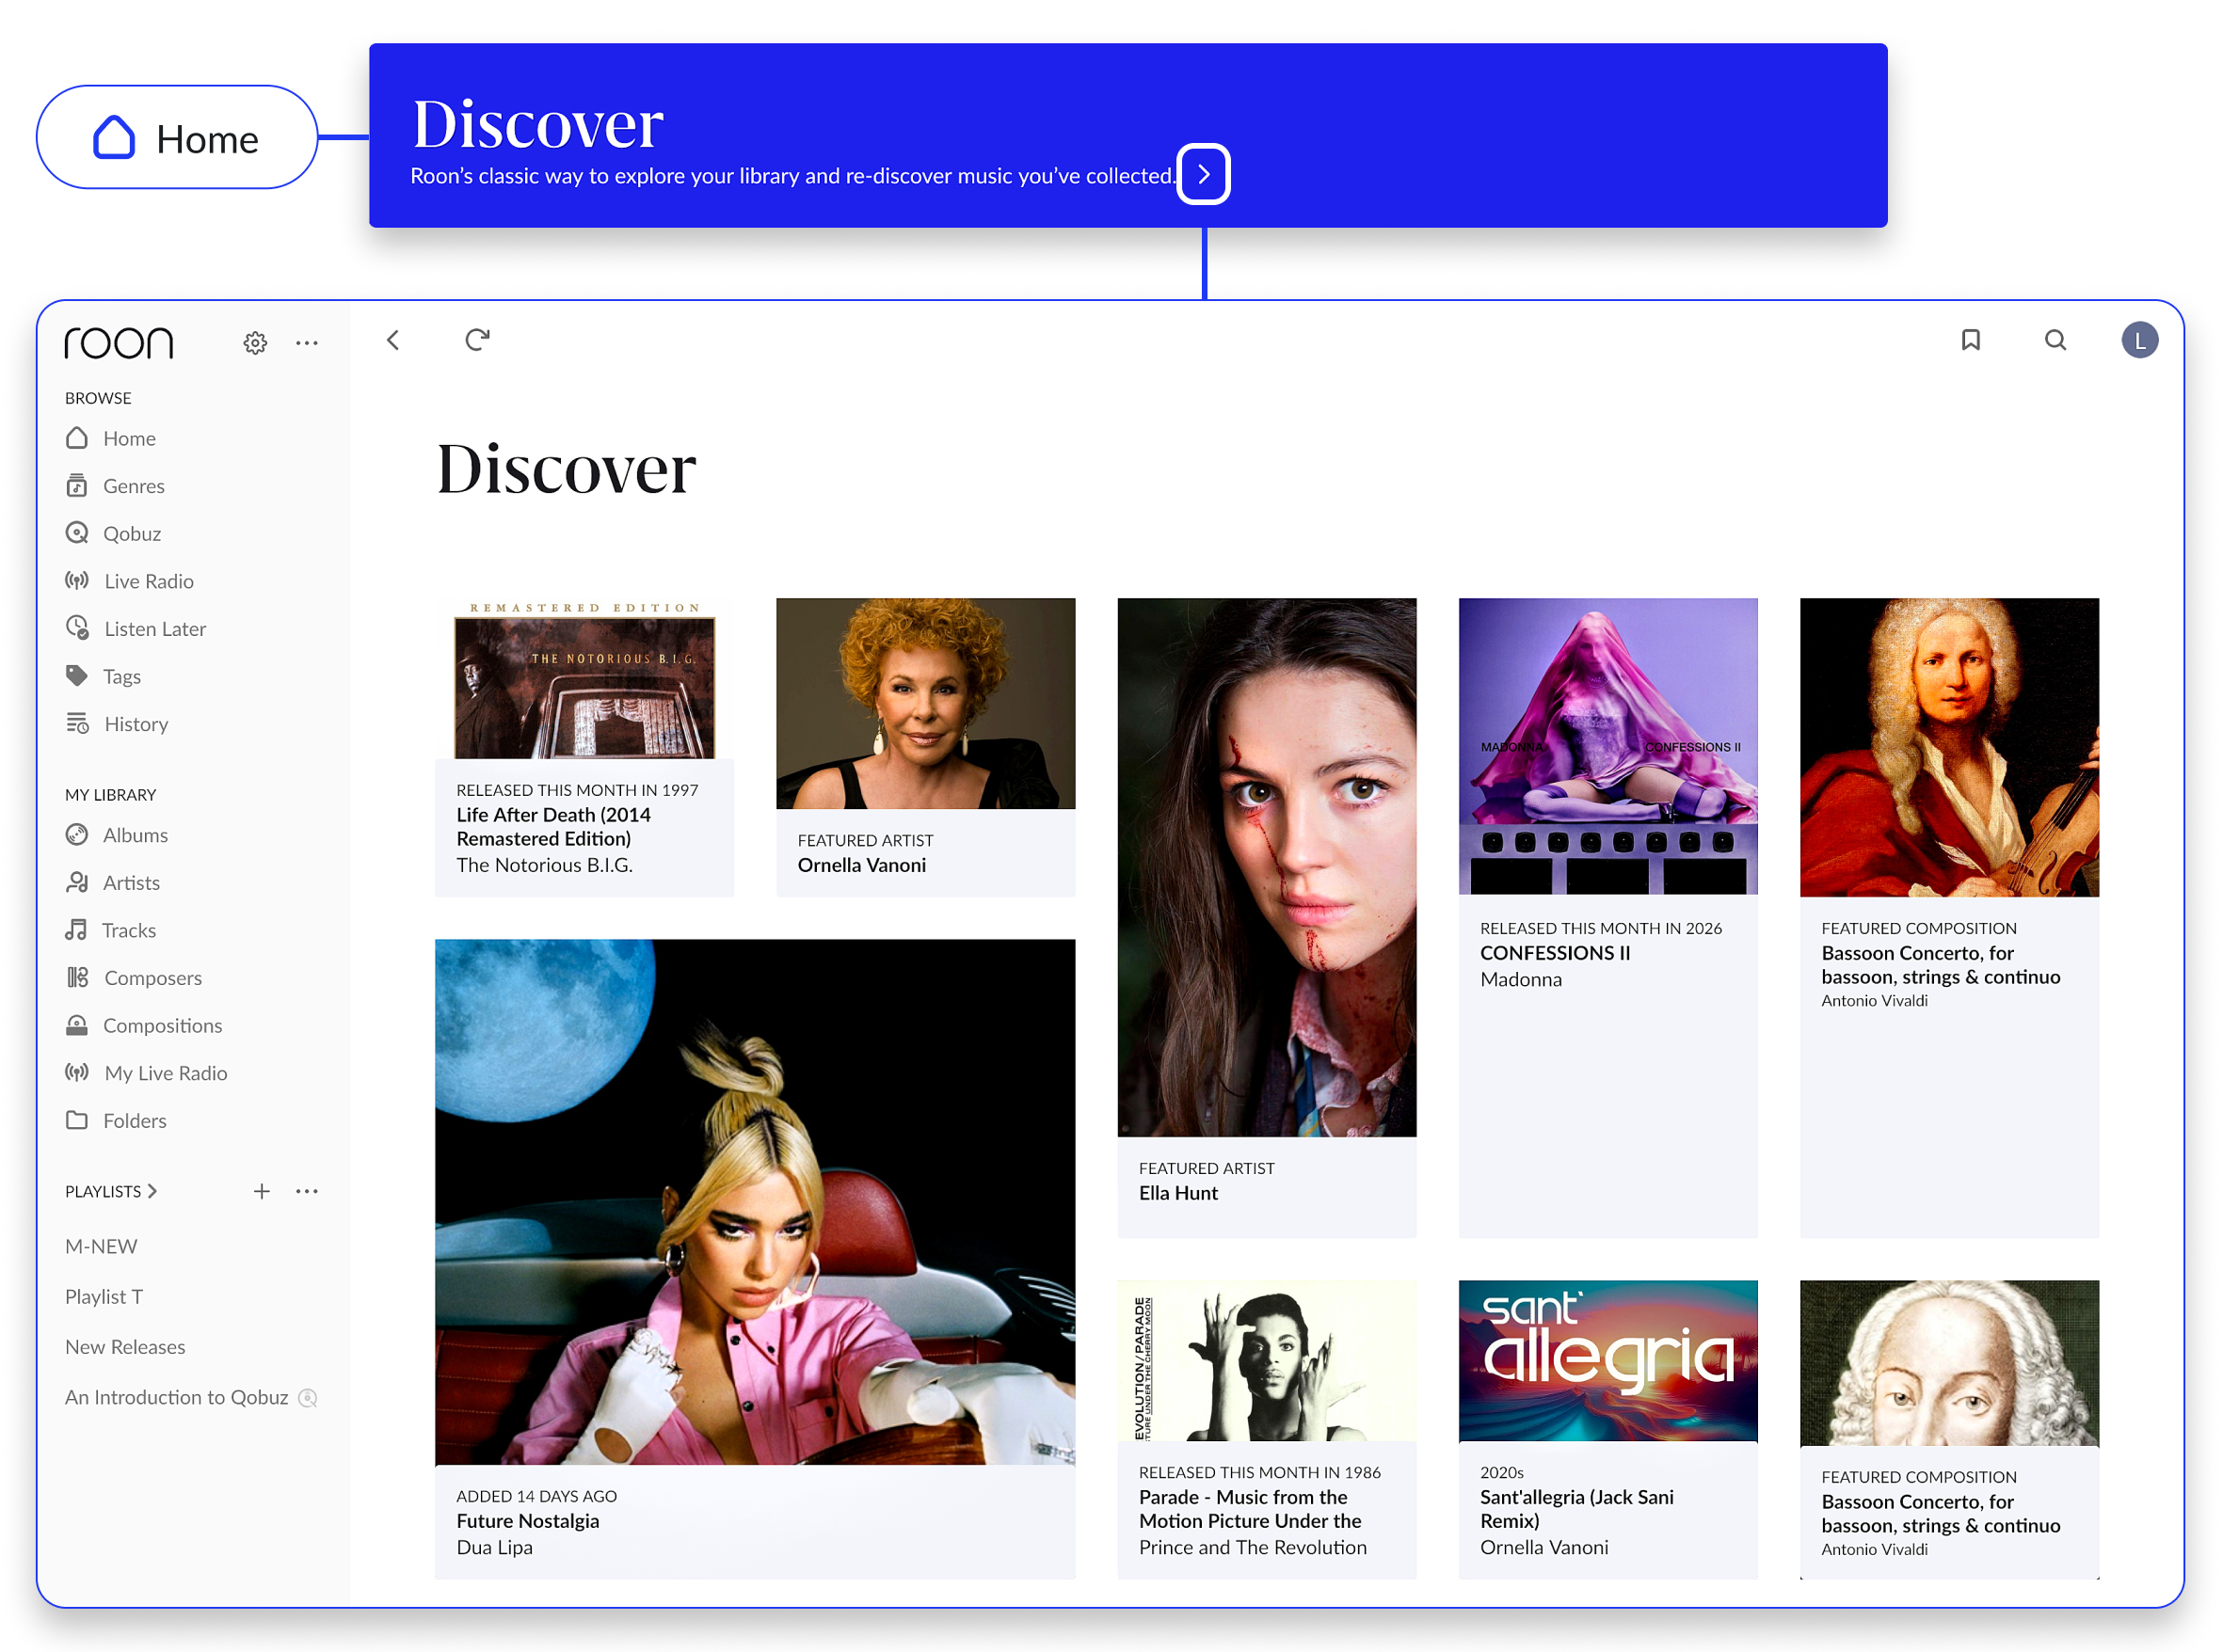Screen dimensions: 2223x1652
Task: Open An Introduction to Qobuz playlist
Action: (176, 1397)
